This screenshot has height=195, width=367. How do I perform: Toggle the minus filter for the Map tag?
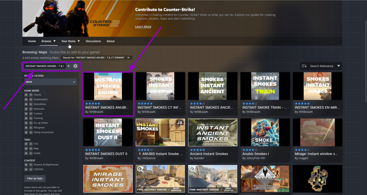click(31, 148)
